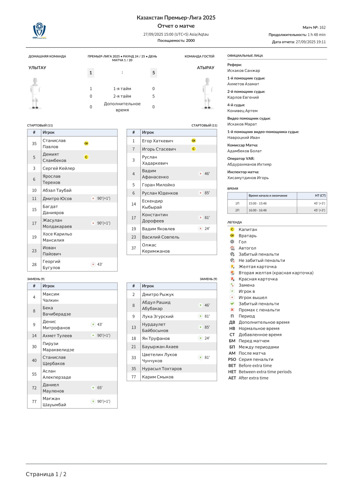The height and width of the screenshot is (482, 341).
Task: Click the Atyrau away team kit image
Action: pos(208,93)
